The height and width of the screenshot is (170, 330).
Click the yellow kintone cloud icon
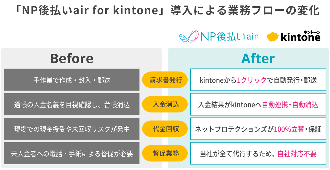[273, 37]
